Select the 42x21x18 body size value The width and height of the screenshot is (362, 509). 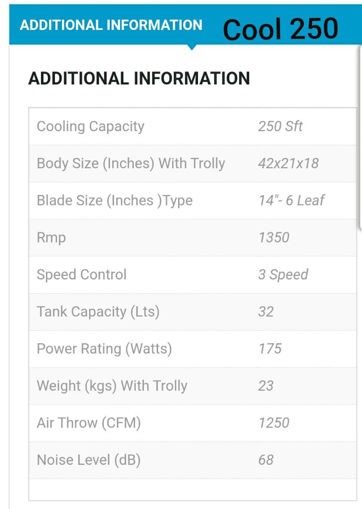tap(288, 163)
